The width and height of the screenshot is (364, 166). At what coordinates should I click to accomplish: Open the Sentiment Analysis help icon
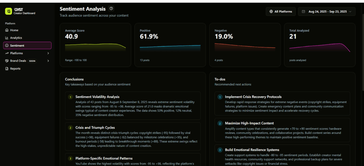(x=111, y=9)
